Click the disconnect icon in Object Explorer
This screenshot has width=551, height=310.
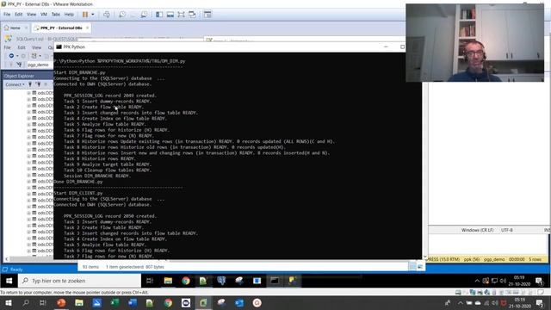tap(38, 84)
